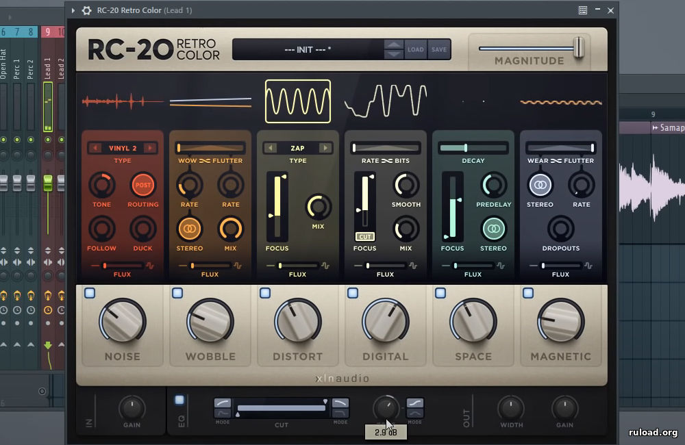Enable the NOISE module checkbox
Viewport: 685px width, 445px height.
pos(90,293)
